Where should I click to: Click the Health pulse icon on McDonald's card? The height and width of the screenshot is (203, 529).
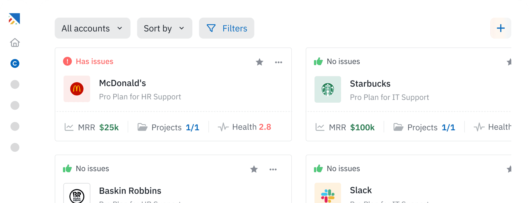tap(223, 127)
